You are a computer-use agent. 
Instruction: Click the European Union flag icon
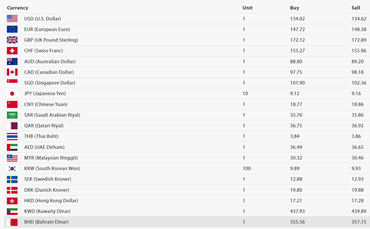point(12,29)
